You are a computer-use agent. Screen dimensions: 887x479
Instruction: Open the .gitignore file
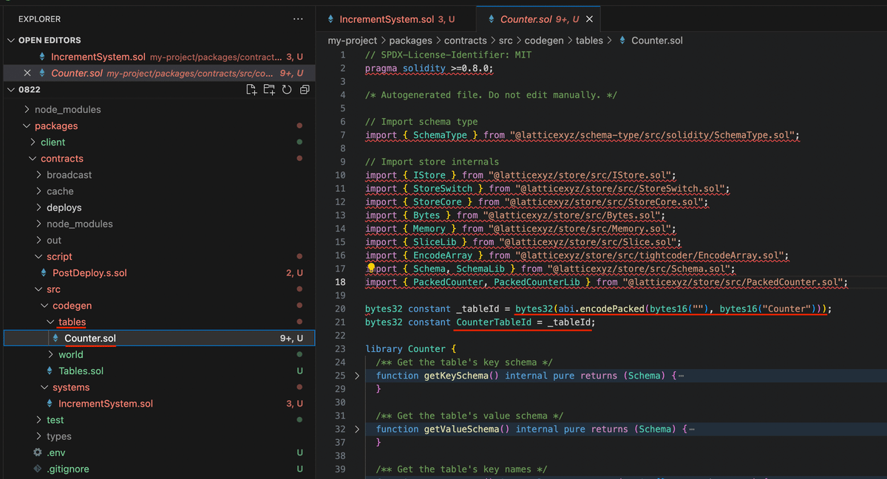coord(160,469)
